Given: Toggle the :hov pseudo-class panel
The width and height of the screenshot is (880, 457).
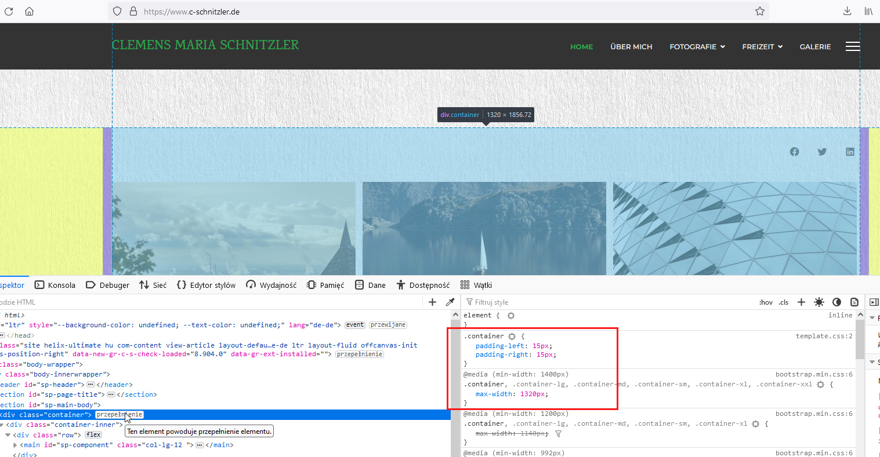Looking at the screenshot, I should (x=766, y=302).
